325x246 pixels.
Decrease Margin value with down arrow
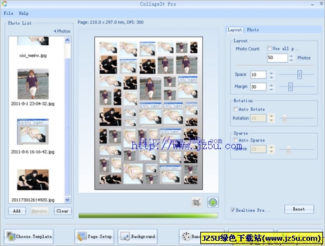(x=271, y=89)
